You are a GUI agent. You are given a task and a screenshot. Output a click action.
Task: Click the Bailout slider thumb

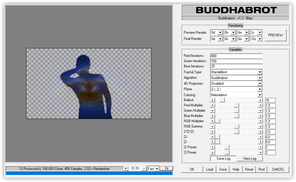click(x=222, y=100)
